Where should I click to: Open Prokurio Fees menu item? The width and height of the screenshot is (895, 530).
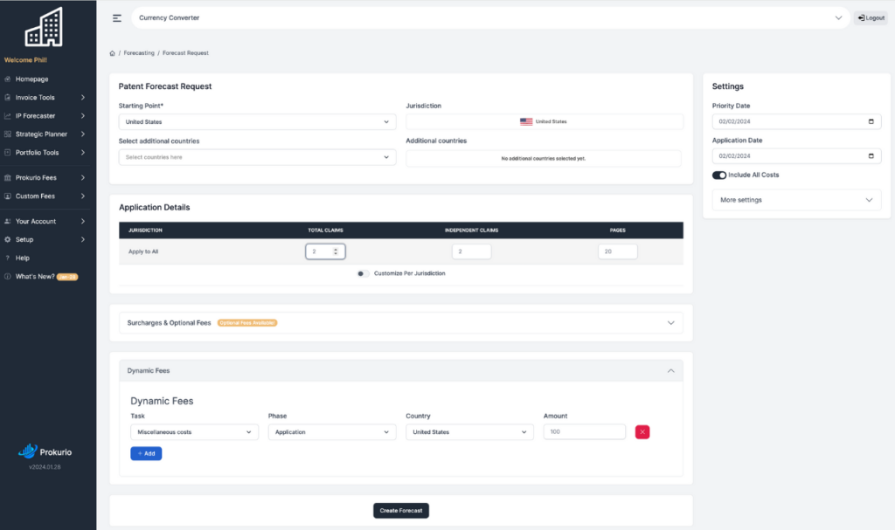pos(36,177)
